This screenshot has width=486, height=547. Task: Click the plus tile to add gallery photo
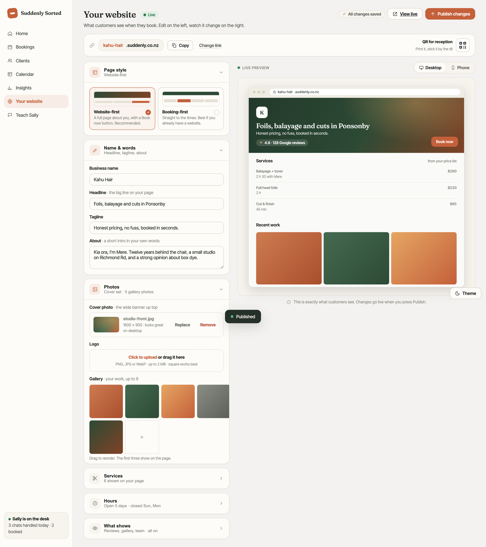(142, 437)
